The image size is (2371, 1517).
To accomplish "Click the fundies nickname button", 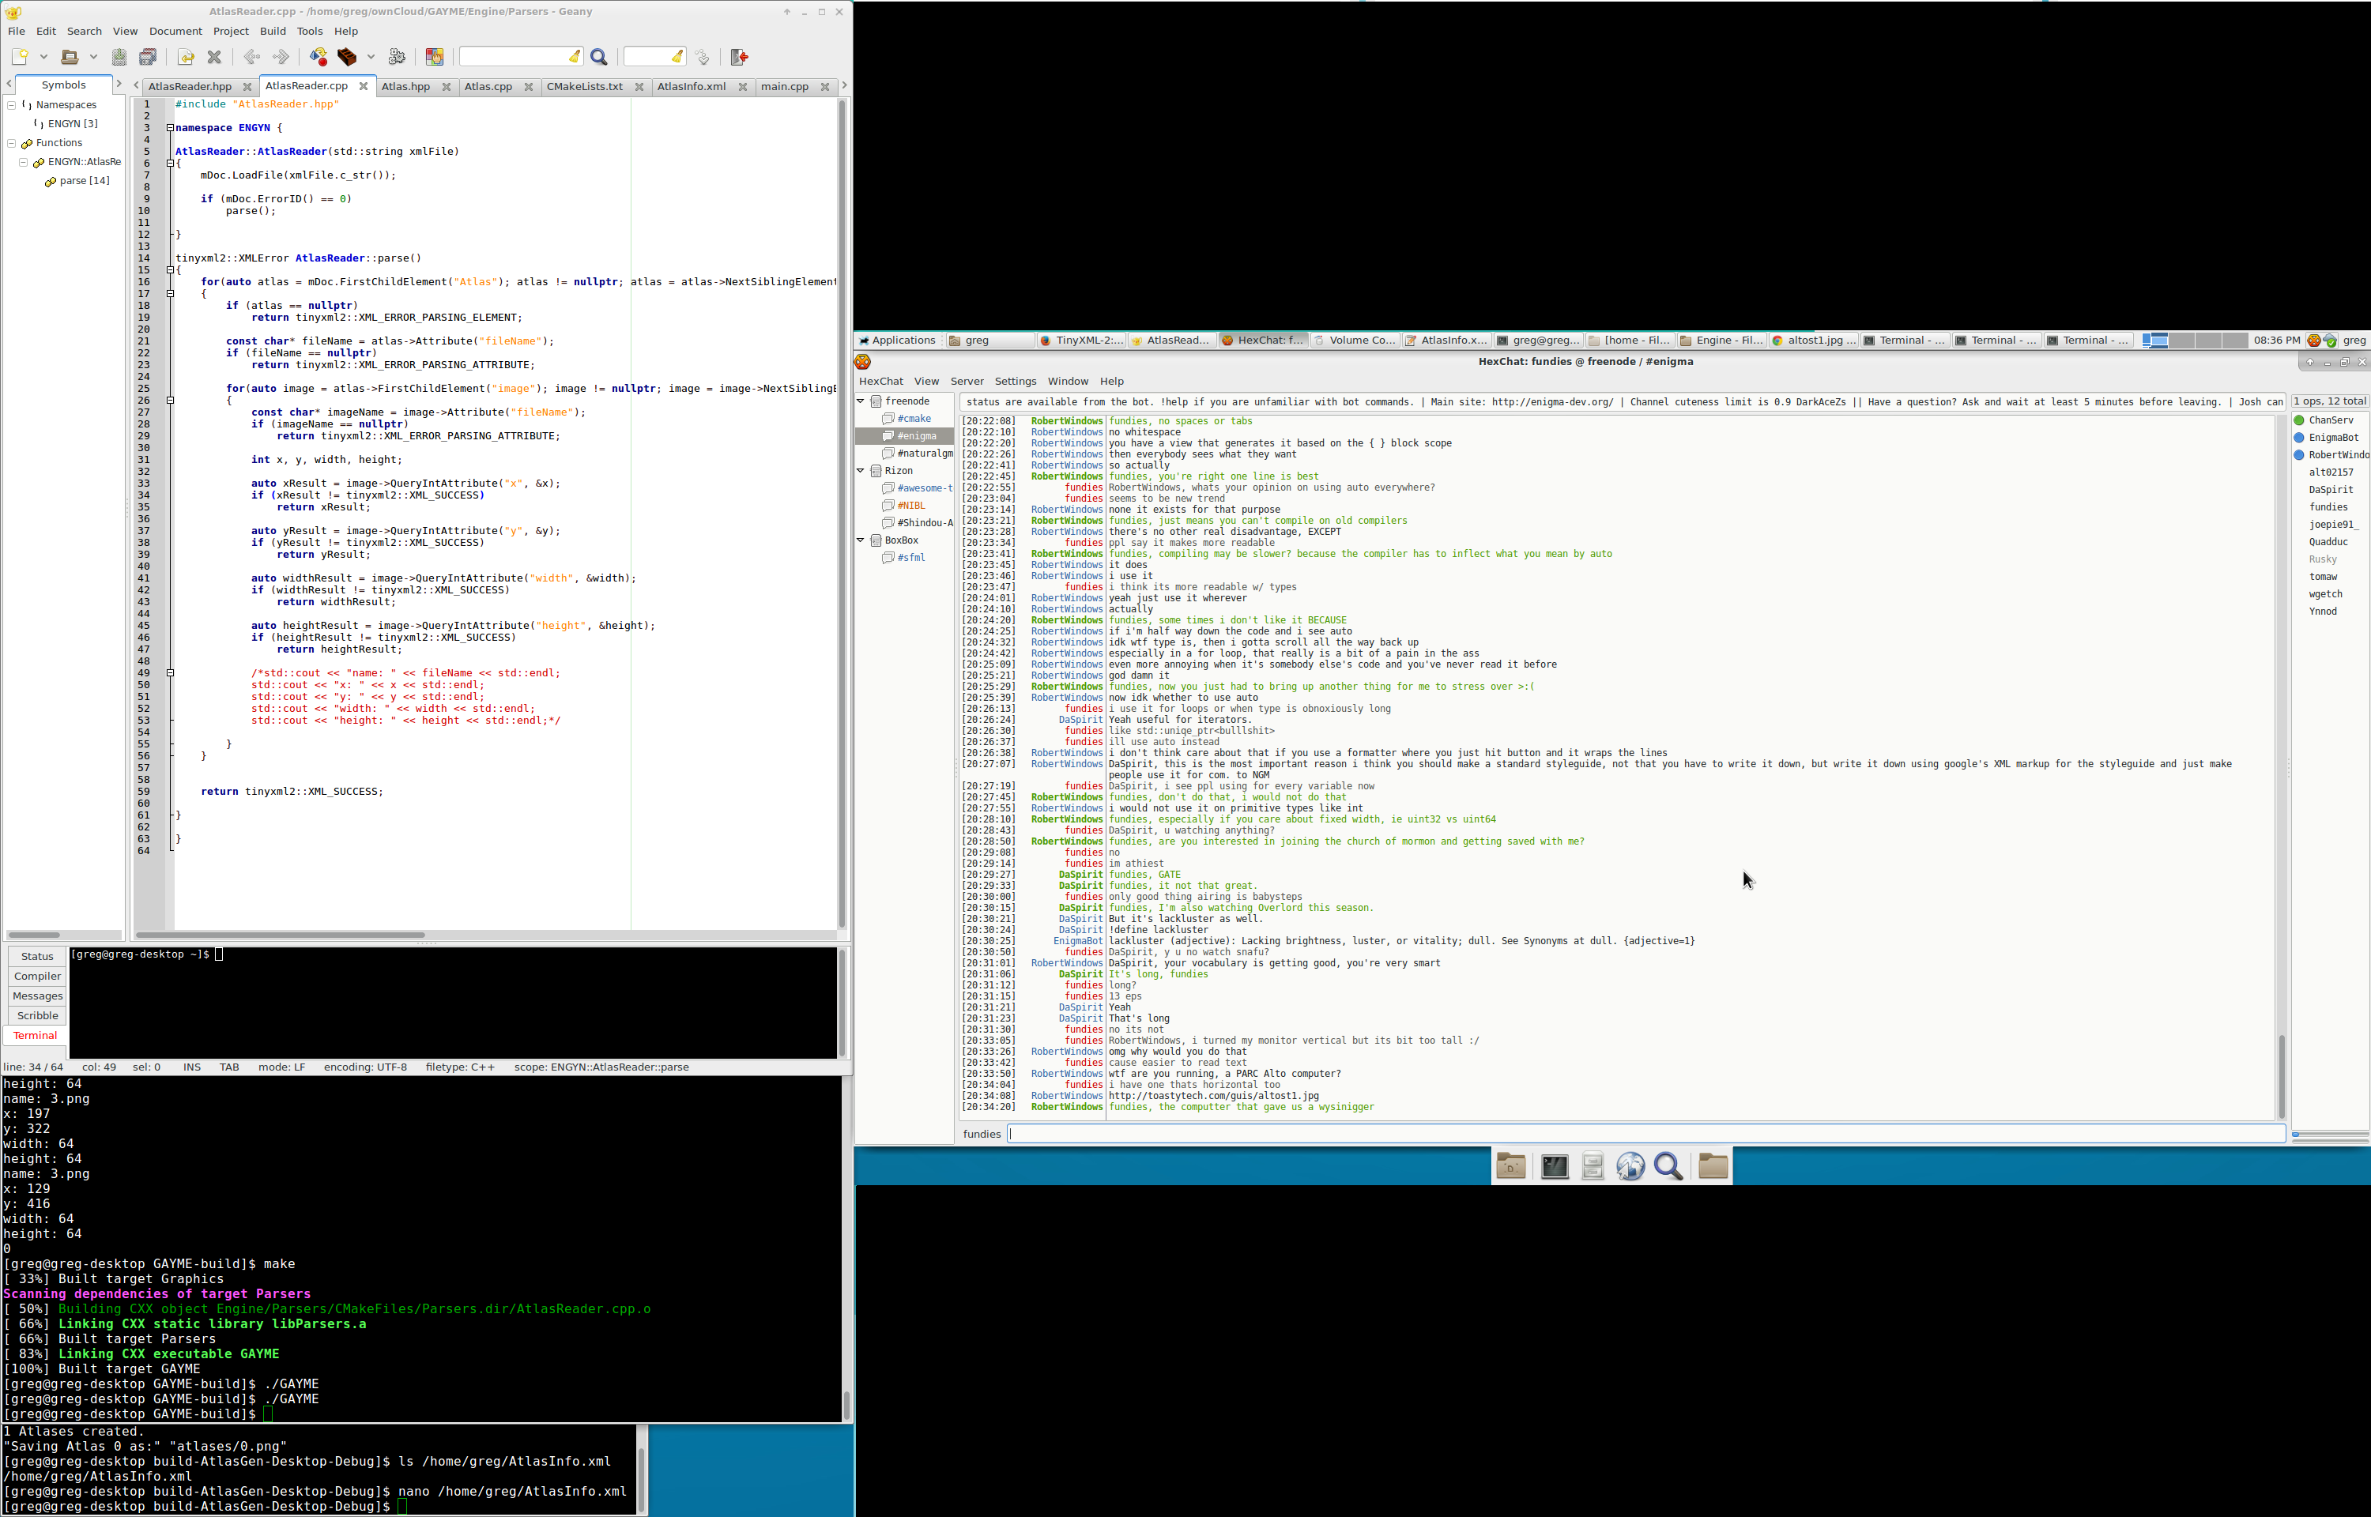I will (981, 1134).
